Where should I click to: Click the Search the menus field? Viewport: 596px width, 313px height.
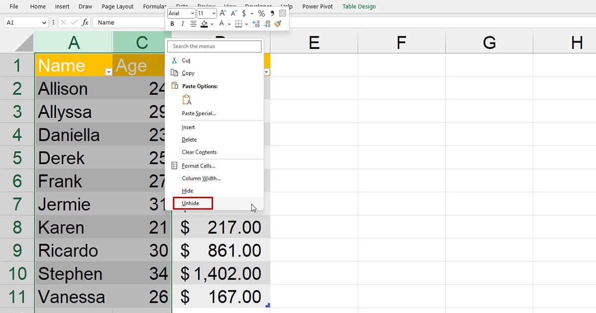coord(215,46)
